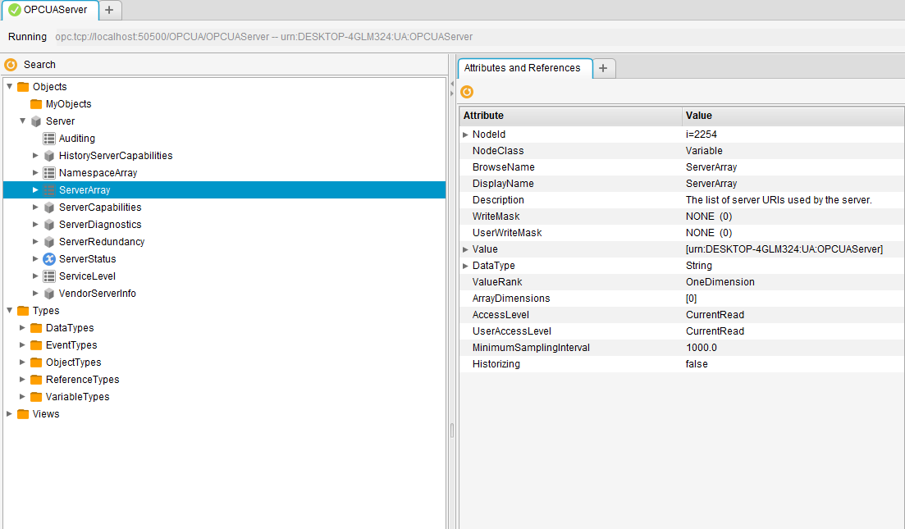Open the Search panel via orange search icon
The image size is (905, 529).
click(x=10, y=64)
